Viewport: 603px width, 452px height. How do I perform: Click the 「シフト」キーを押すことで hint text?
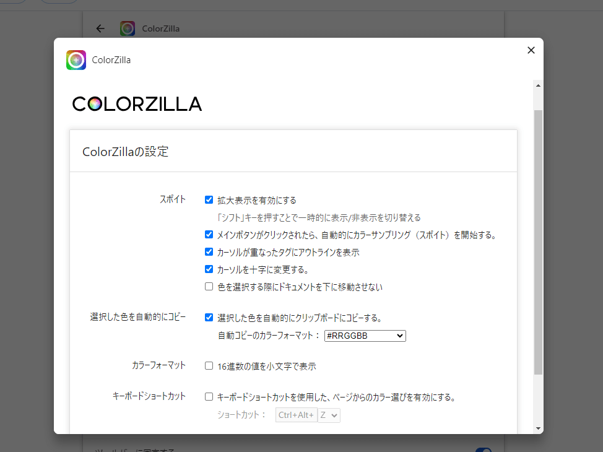[x=319, y=218]
